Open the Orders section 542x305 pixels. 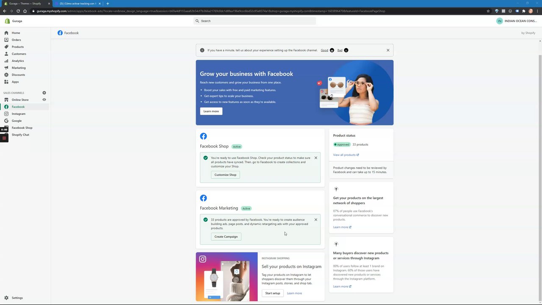[x=16, y=40]
